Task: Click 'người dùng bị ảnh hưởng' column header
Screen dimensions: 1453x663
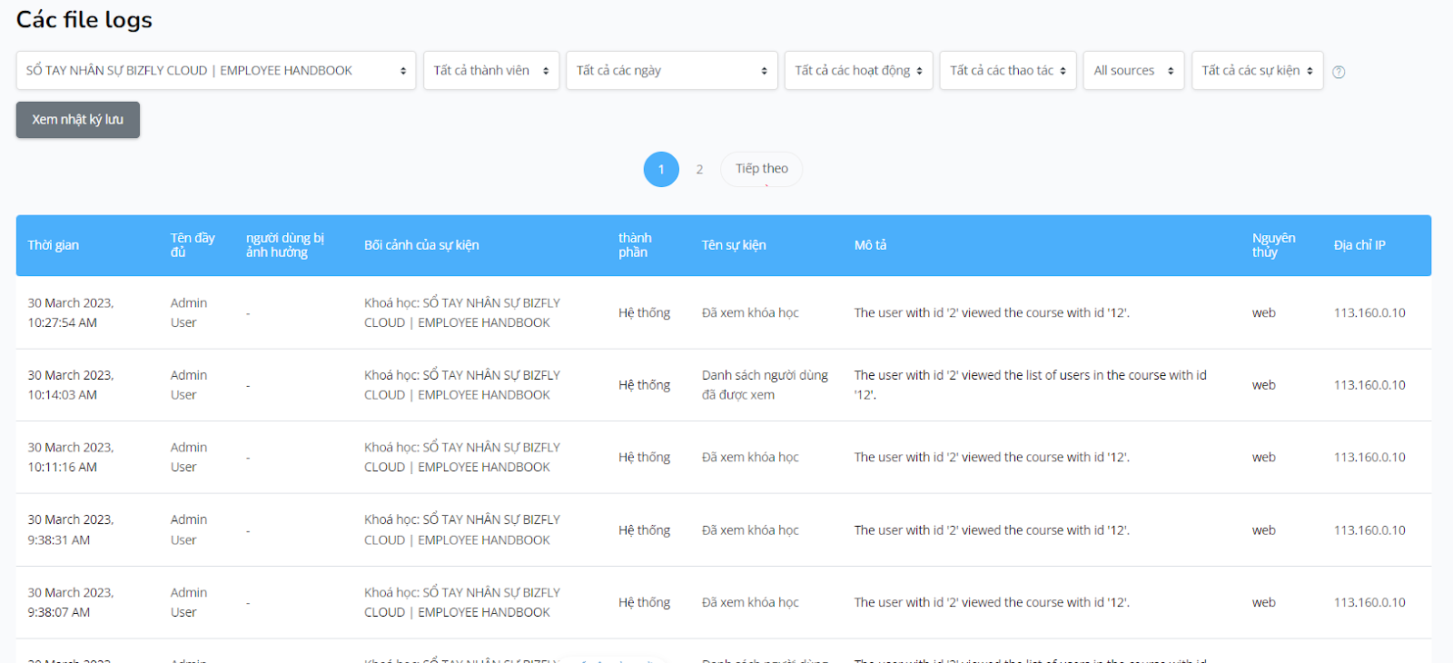Action: coord(285,245)
